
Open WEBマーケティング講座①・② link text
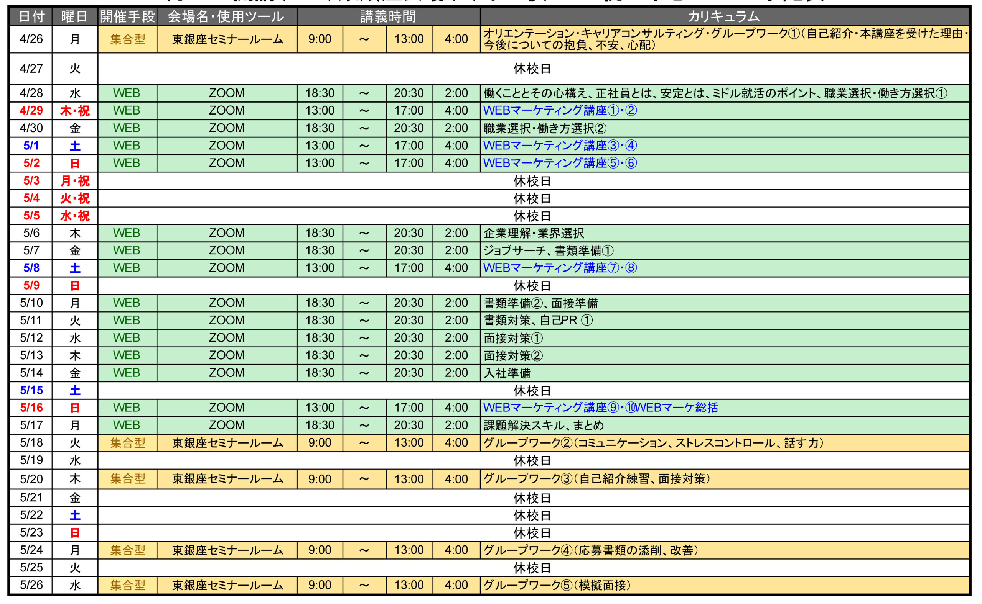pos(560,110)
